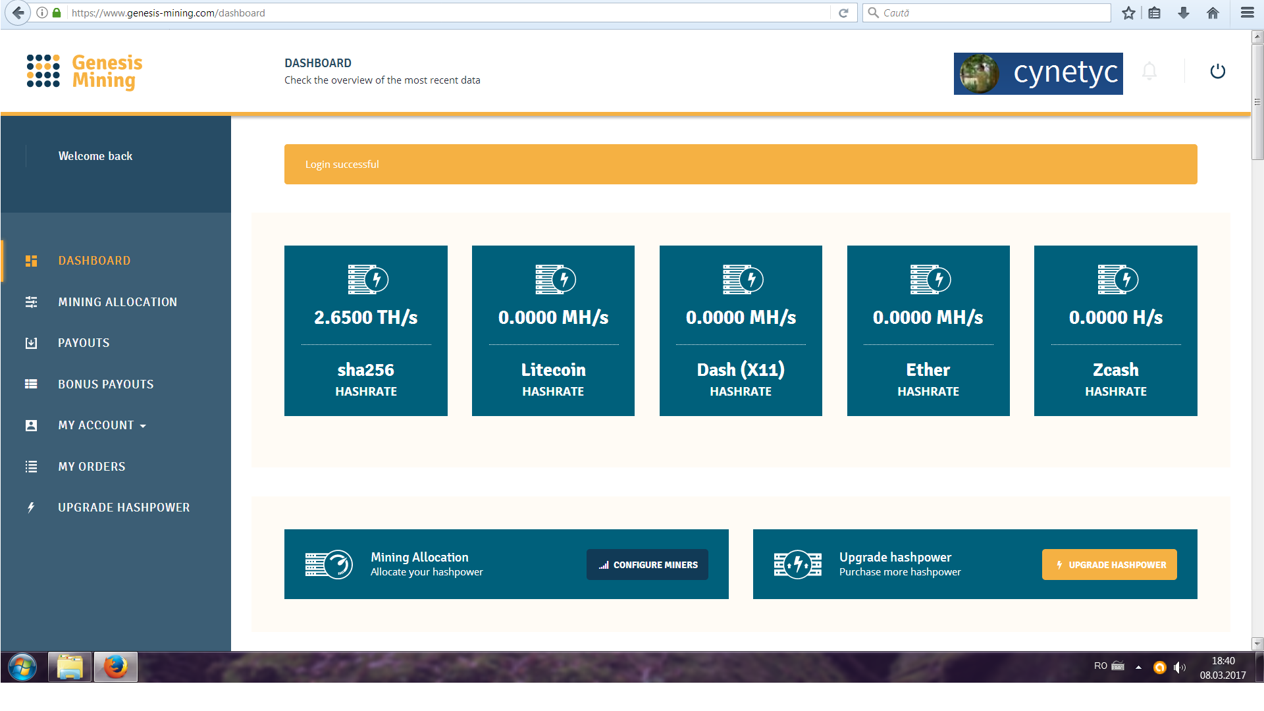
Task: Click the Mining Allocation gauge icon
Action: (x=329, y=564)
